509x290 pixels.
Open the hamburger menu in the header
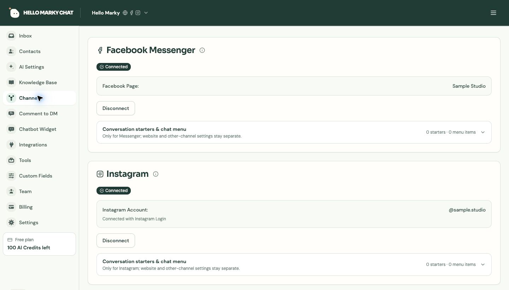tap(493, 13)
